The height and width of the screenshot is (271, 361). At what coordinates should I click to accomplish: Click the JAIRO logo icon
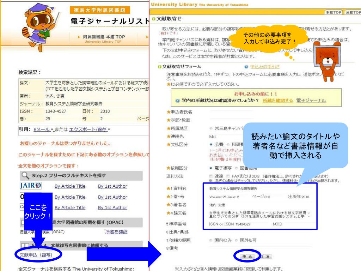point(31,186)
